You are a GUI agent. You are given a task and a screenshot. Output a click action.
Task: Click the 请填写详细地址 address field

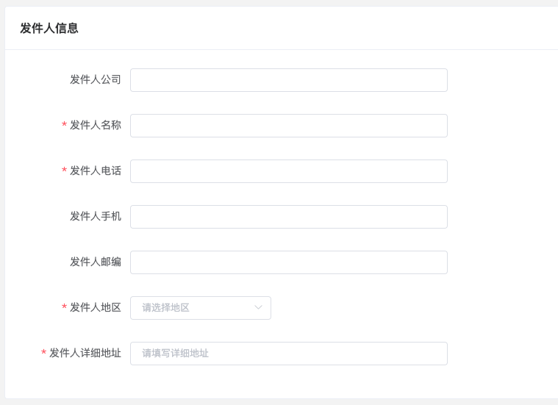point(289,354)
